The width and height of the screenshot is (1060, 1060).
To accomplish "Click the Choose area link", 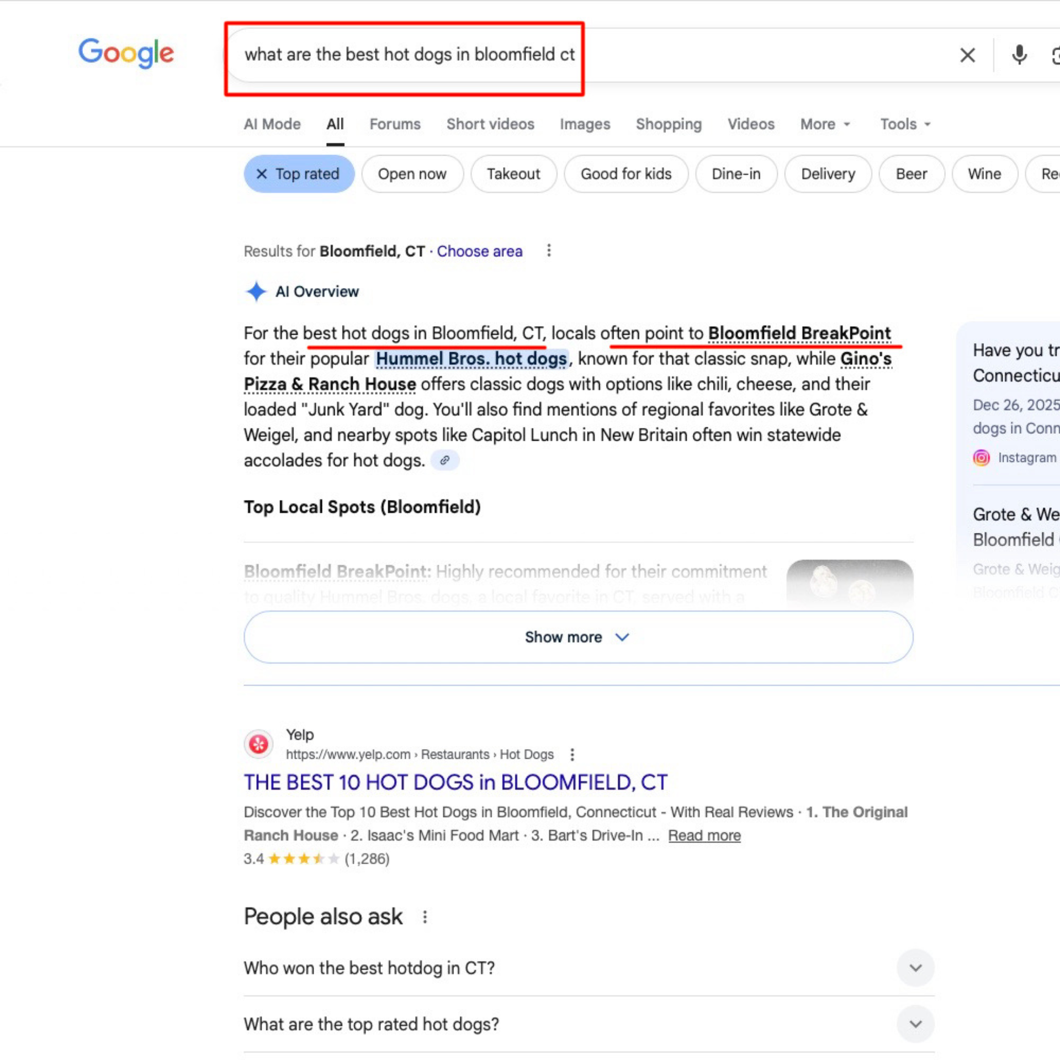I will click(479, 251).
